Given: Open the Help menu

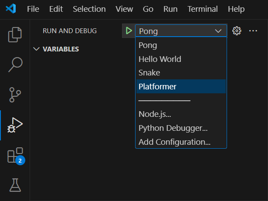Looking at the screenshot, I should coord(236,9).
